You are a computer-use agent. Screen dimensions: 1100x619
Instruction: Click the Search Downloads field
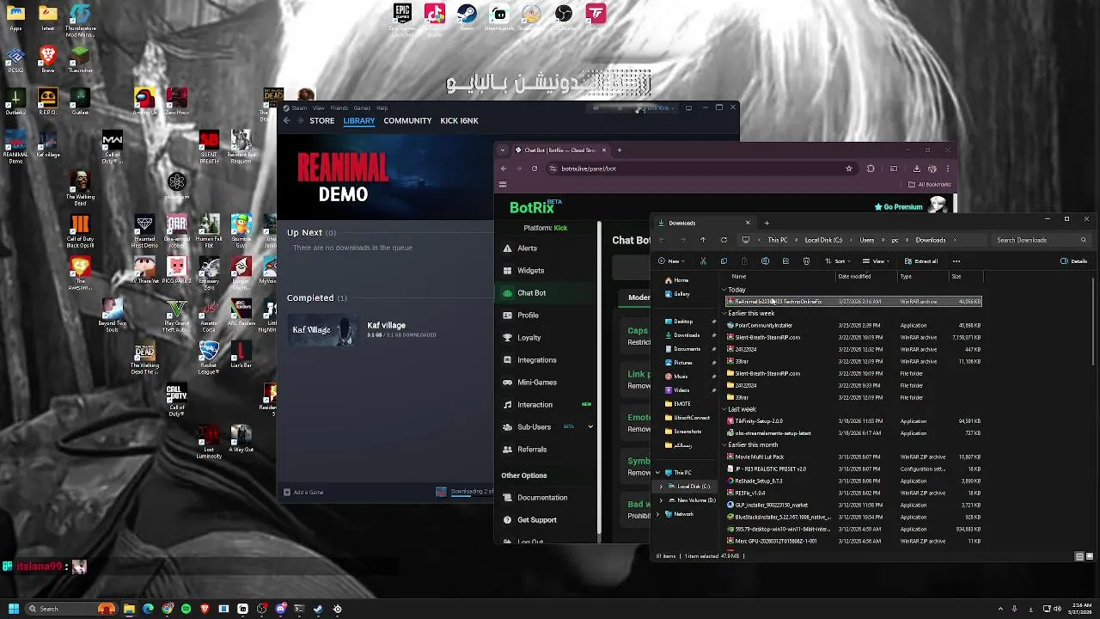(1041, 240)
